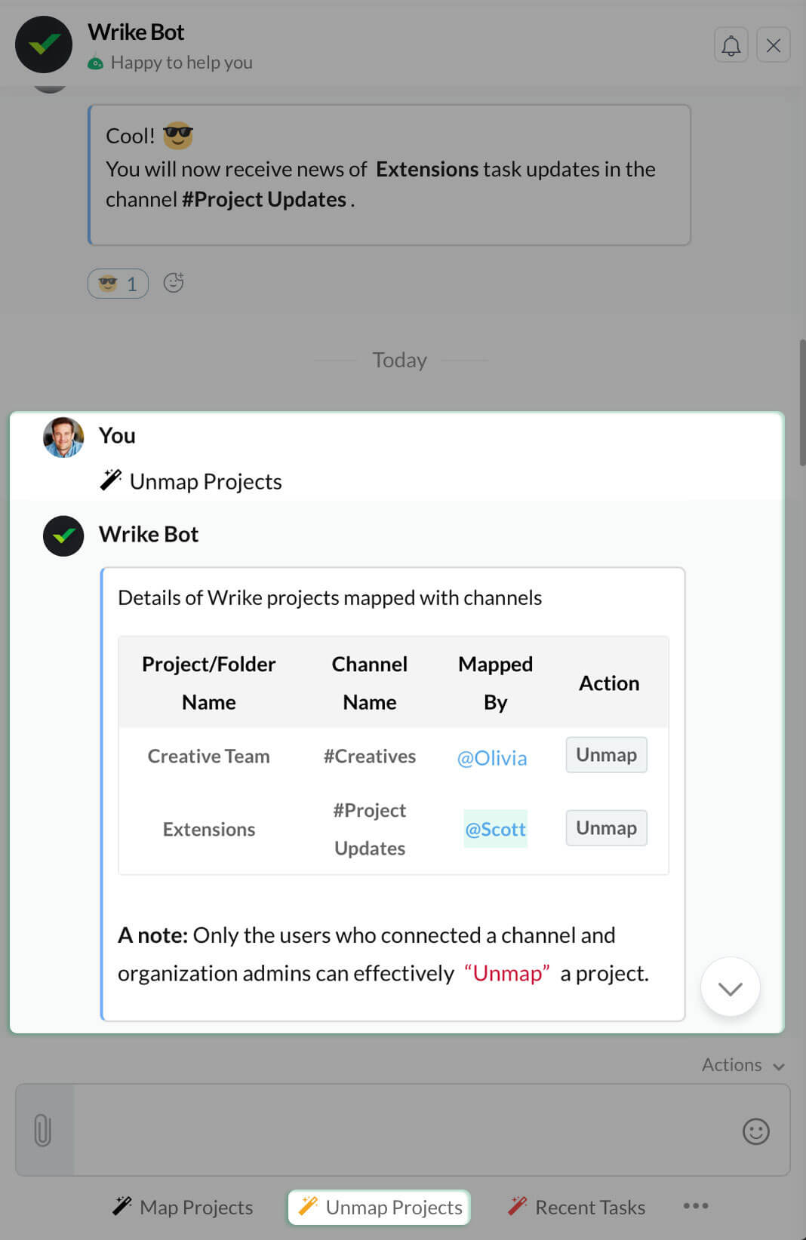Click the Wrike Bot title in header
806x1240 pixels.
pyautogui.click(x=136, y=32)
